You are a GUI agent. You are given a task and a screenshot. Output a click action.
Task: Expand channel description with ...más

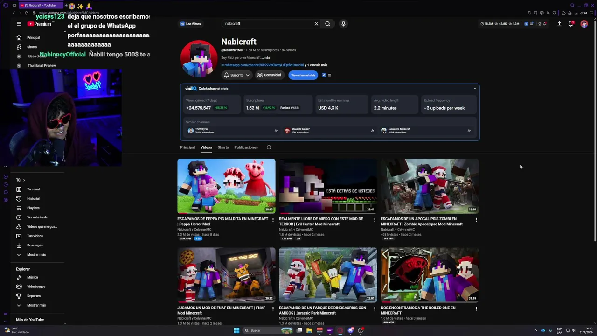point(266,58)
